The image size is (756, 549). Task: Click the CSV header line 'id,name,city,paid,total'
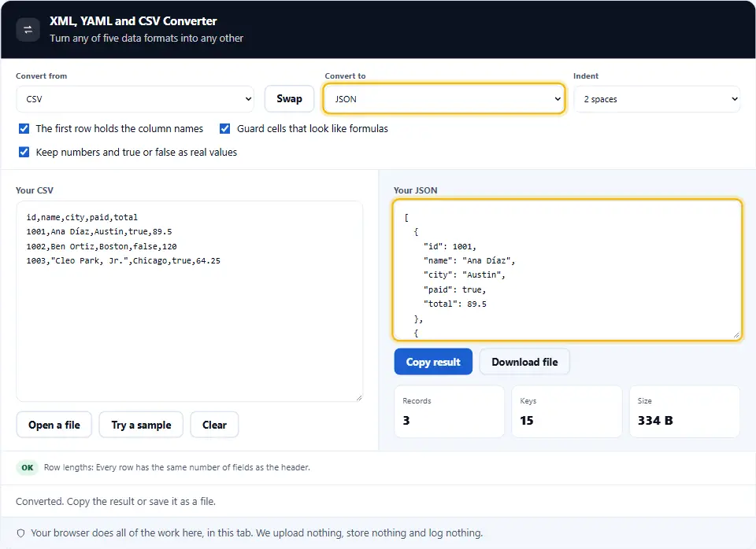coord(82,217)
